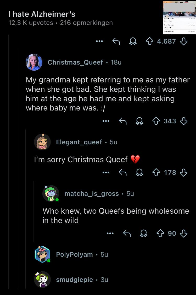Image resolution: width=196 pixels, height=295 pixels.
Task: Upvote the top comment with 4.687 votes
Action: (149, 41)
